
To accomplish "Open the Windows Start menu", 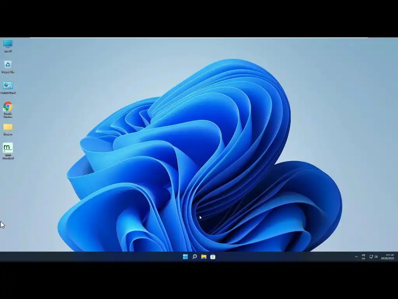I will [185, 257].
